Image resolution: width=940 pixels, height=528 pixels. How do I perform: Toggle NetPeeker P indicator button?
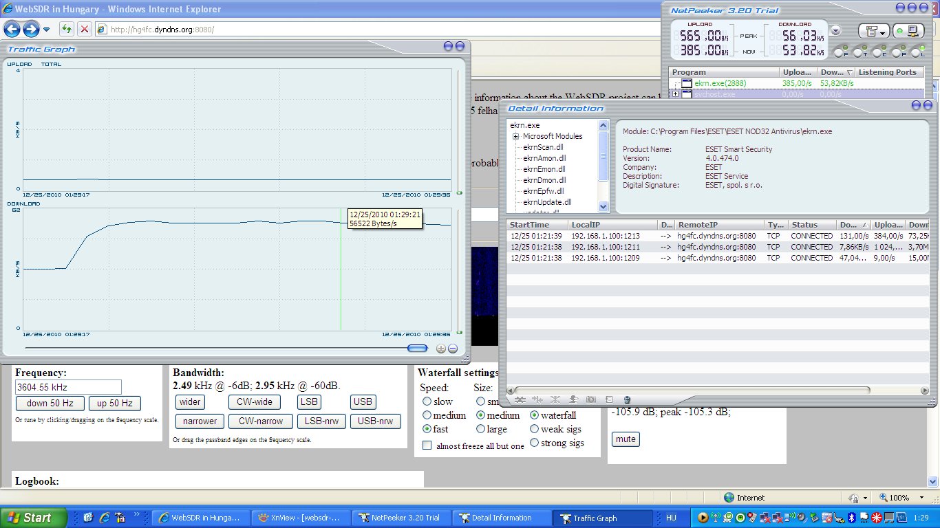896,52
